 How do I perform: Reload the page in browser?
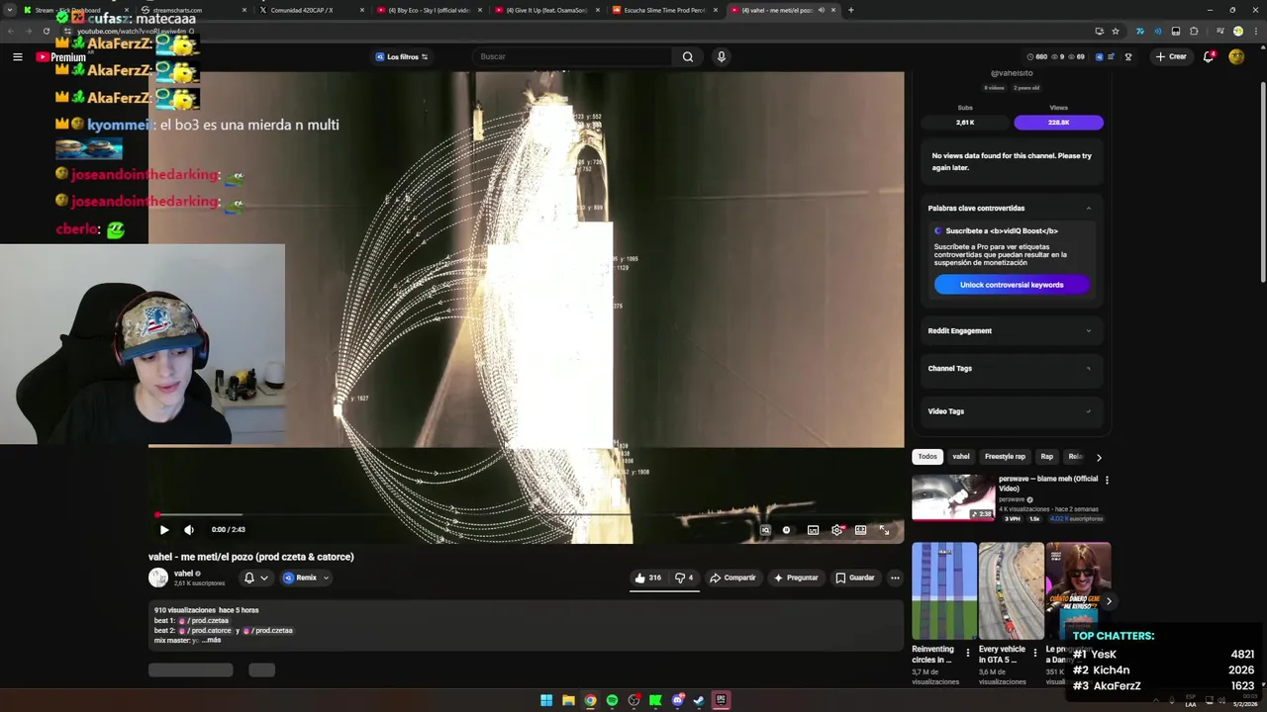(x=46, y=31)
